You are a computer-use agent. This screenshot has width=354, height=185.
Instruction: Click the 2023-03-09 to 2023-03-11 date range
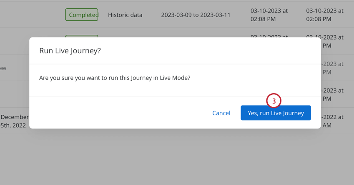click(x=196, y=15)
